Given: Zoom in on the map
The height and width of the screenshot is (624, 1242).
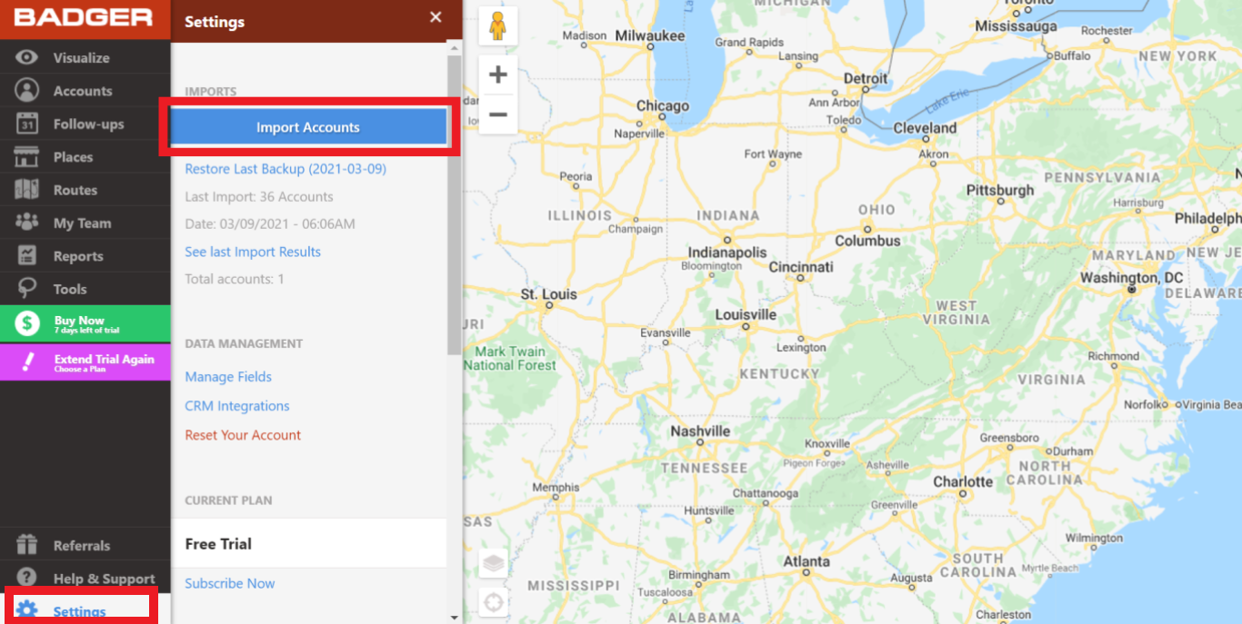Looking at the screenshot, I should coord(497,74).
